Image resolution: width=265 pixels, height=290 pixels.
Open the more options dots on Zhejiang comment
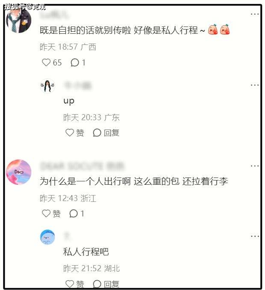[x=255, y=166]
